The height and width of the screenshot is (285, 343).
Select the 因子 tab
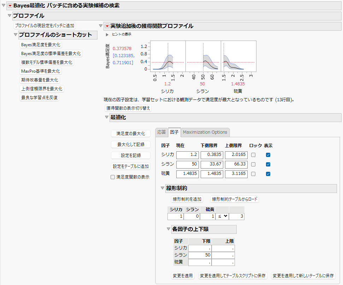tap(175, 132)
